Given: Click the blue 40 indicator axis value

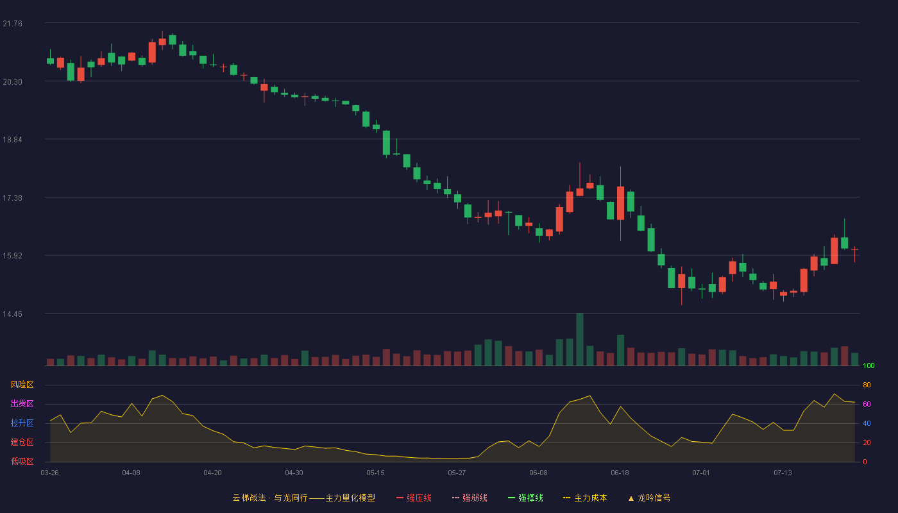Looking at the screenshot, I should [867, 423].
